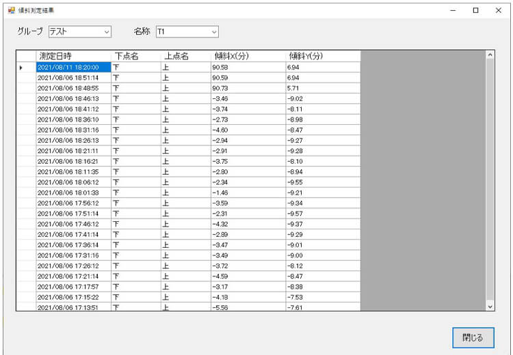Select cell 2021/08/06 18:51:14

(74, 78)
